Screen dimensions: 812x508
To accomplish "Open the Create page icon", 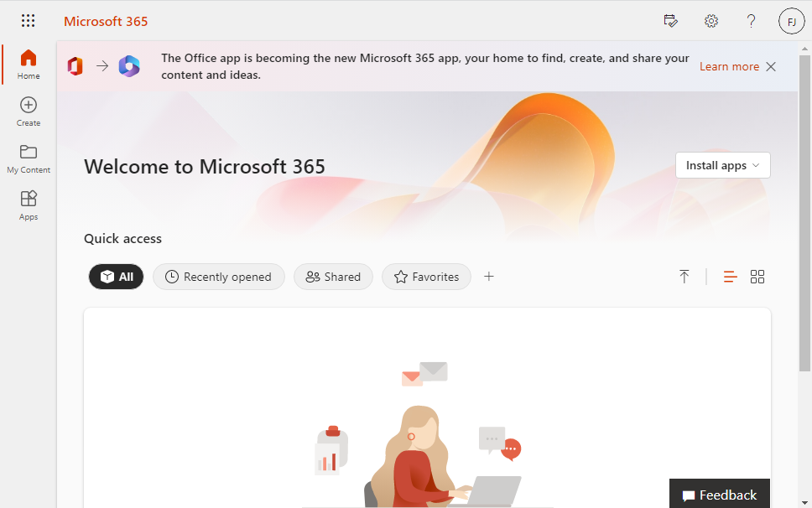I will pyautogui.click(x=29, y=105).
